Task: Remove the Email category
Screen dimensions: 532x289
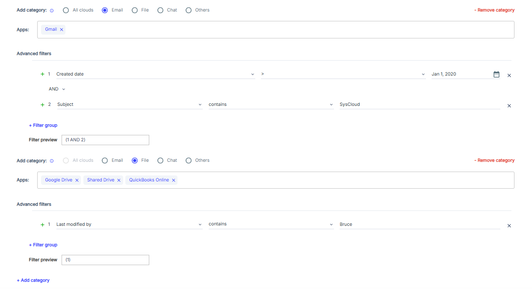Action: pyautogui.click(x=494, y=10)
